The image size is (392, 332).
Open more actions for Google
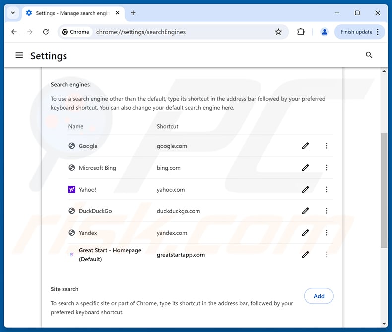pyautogui.click(x=327, y=146)
